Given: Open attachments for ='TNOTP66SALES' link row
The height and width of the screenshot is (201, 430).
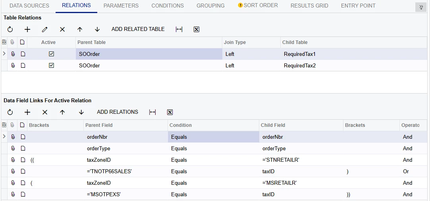Looking at the screenshot, I should pos(13,171).
